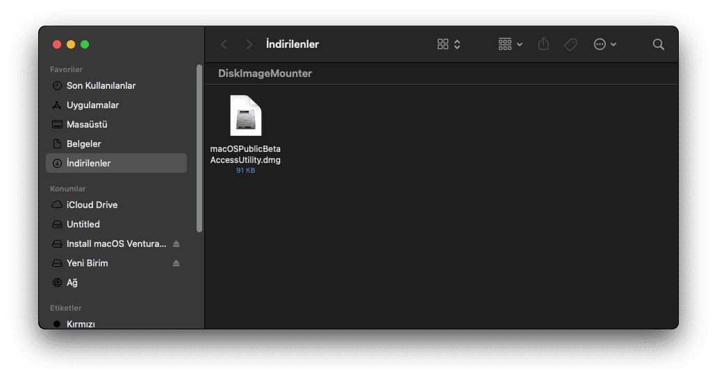Viewport: 717px width, 380px height.
Task: Select the macOSPublicBetaAccessUtility.dmg file icon
Action: tap(245, 115)
